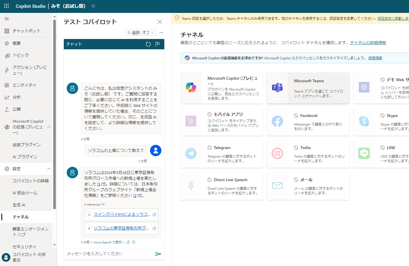Click the sidebar scroll-down arrow
This screenshot has width=409, height=266.
(x=54, y=245)
